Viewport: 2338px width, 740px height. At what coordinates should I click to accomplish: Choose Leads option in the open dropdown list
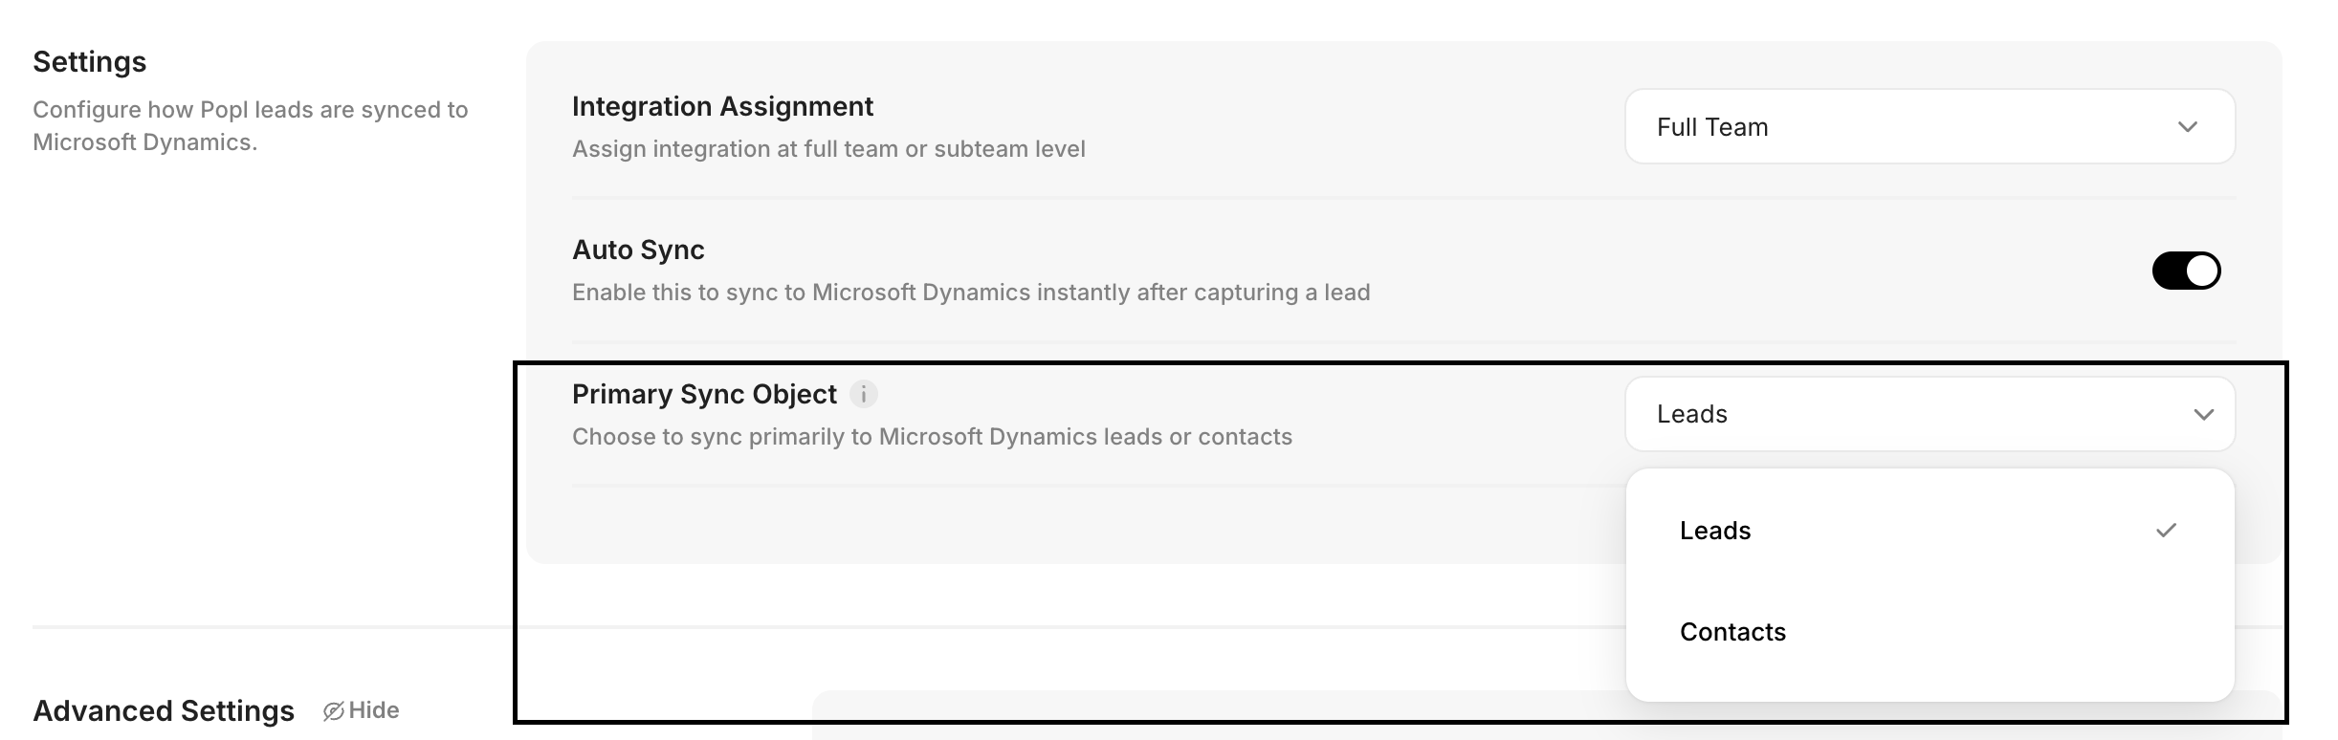1715,531
